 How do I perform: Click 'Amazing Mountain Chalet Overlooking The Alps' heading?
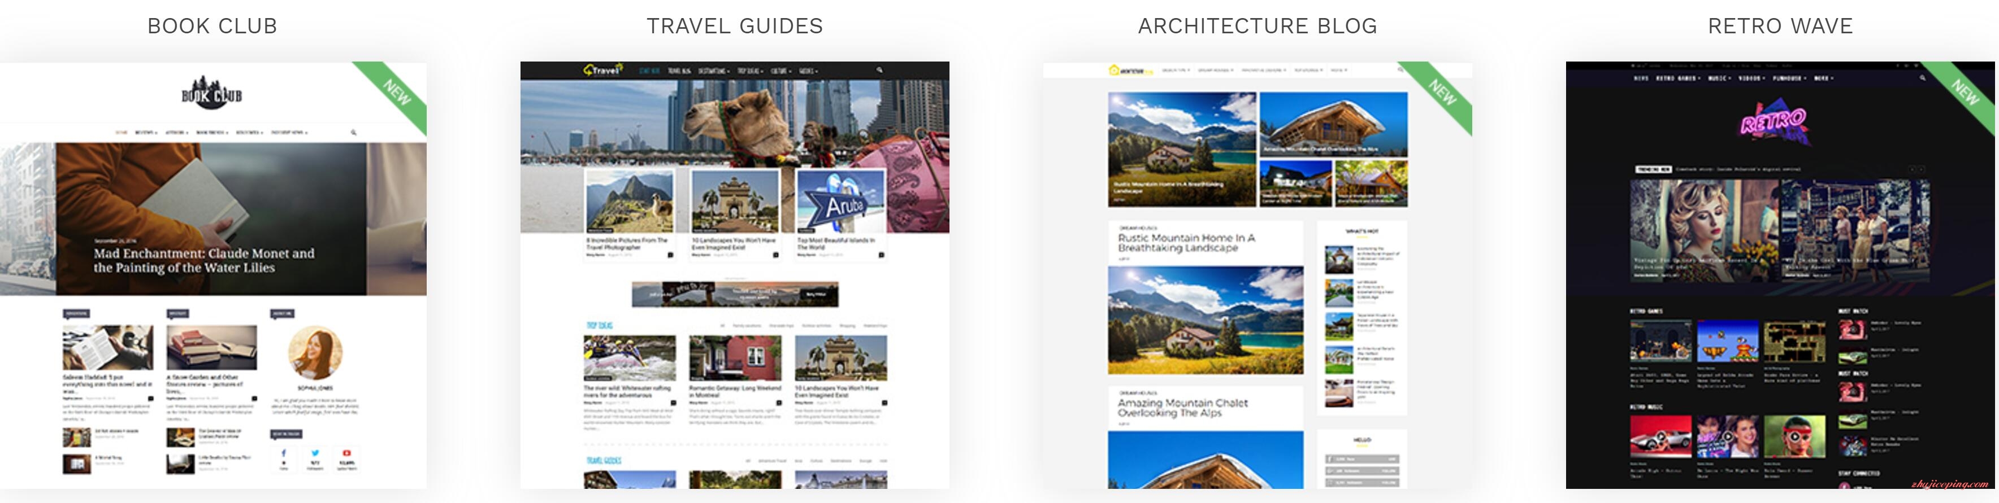point(1183,408)
